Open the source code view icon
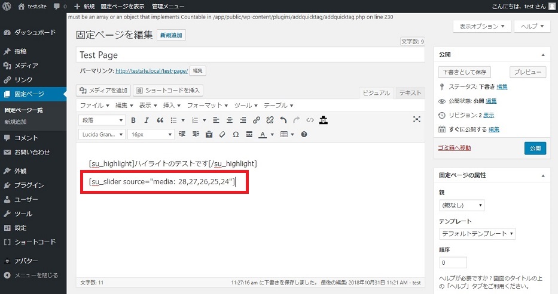 tap(310, 120)
